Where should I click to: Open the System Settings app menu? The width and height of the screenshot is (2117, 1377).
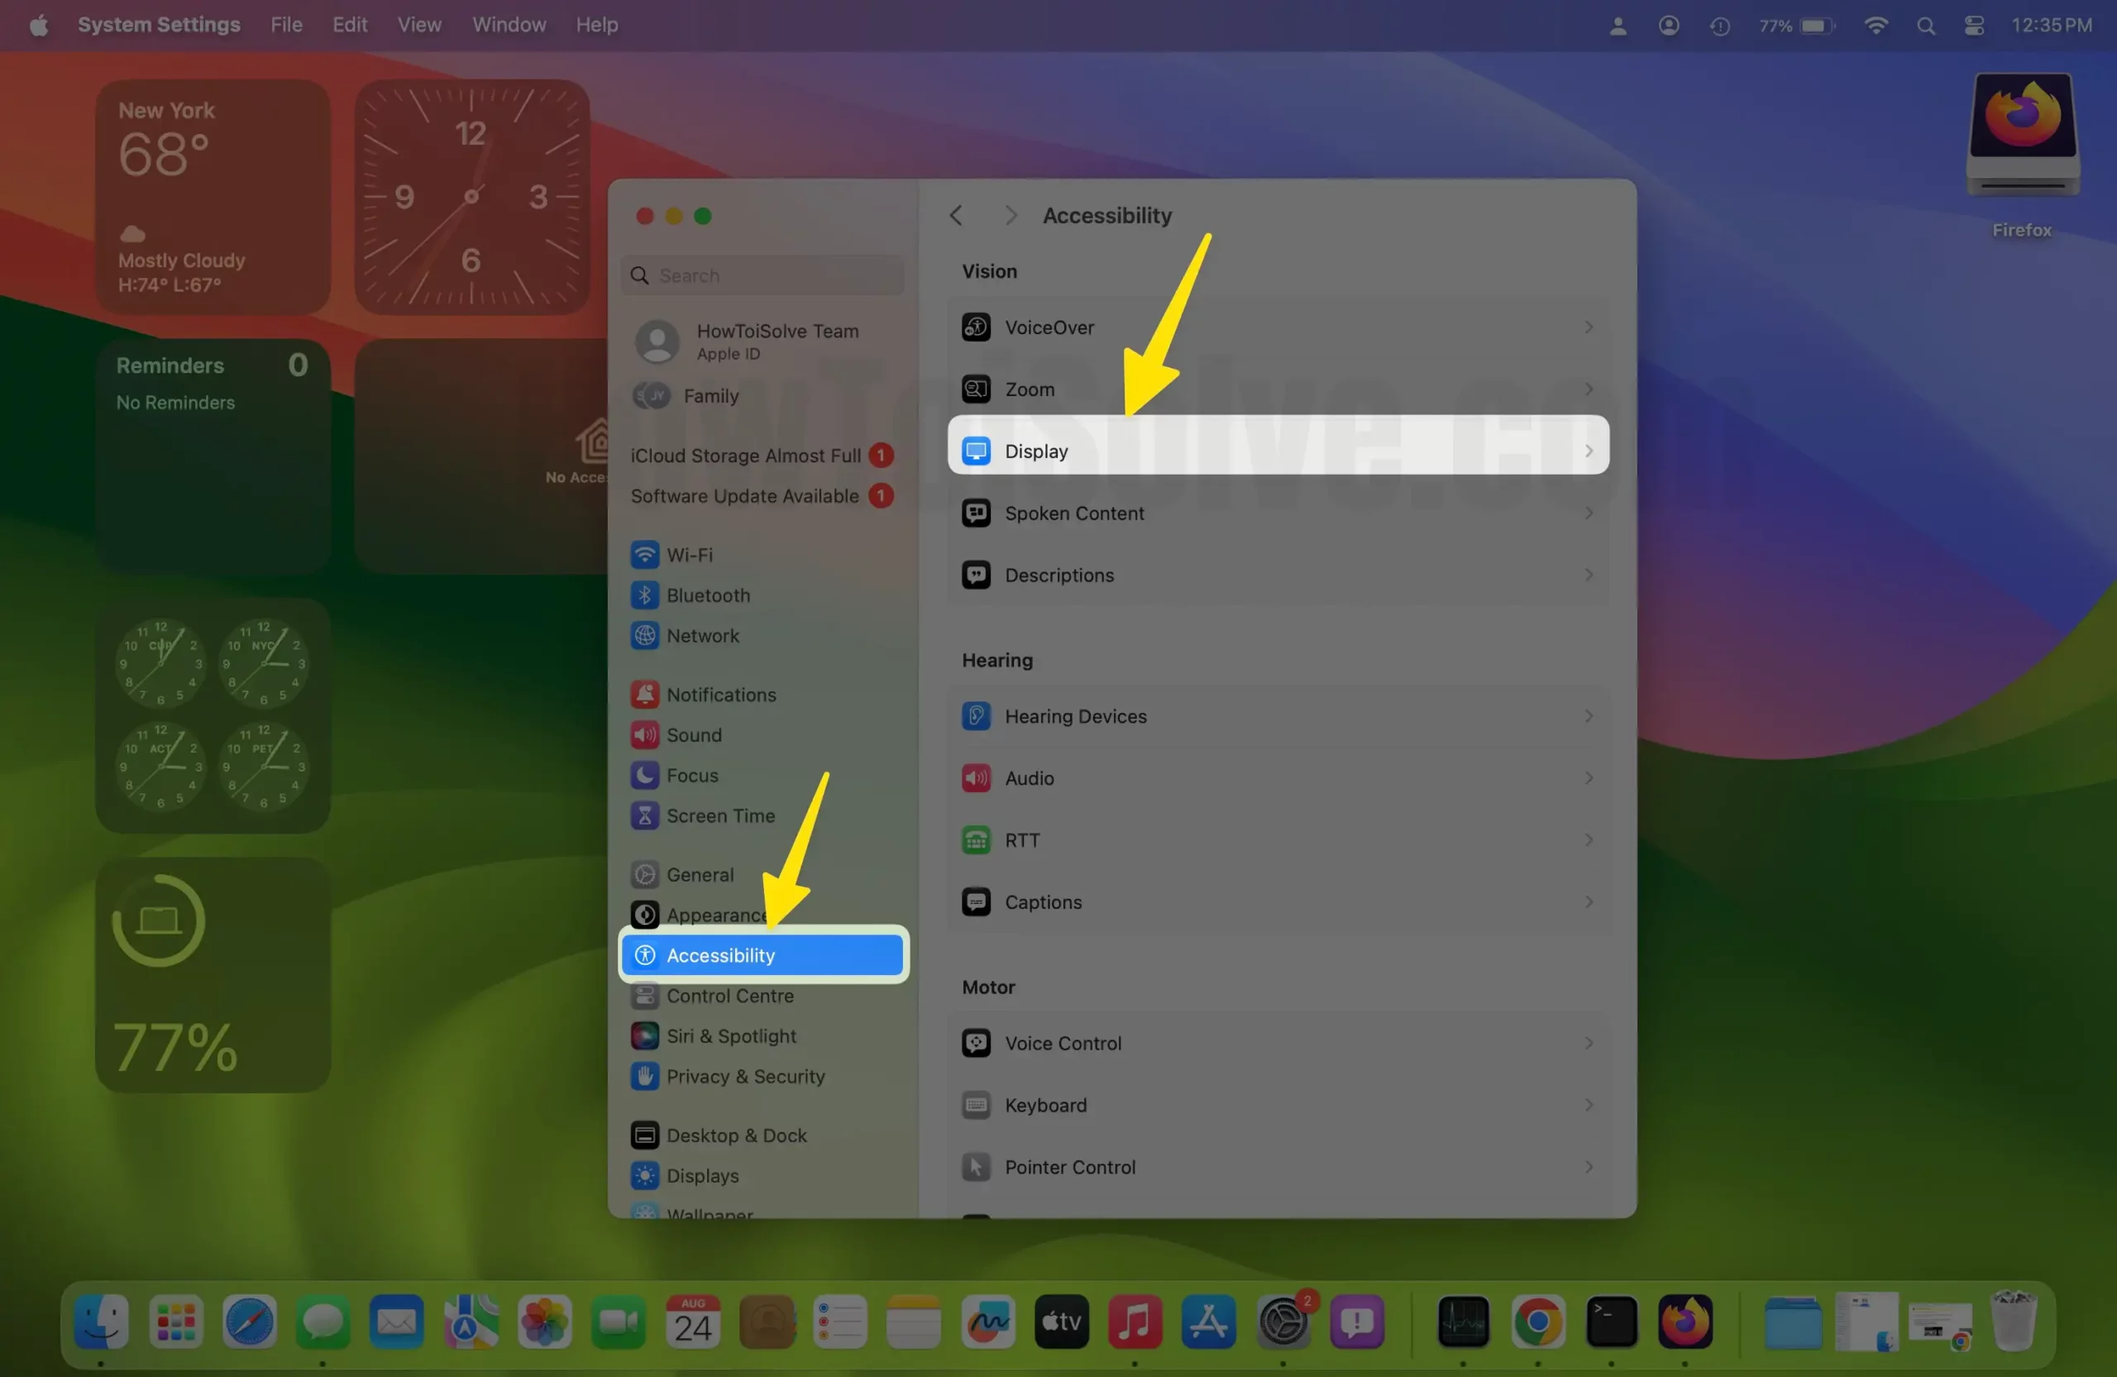pos(160,25)
